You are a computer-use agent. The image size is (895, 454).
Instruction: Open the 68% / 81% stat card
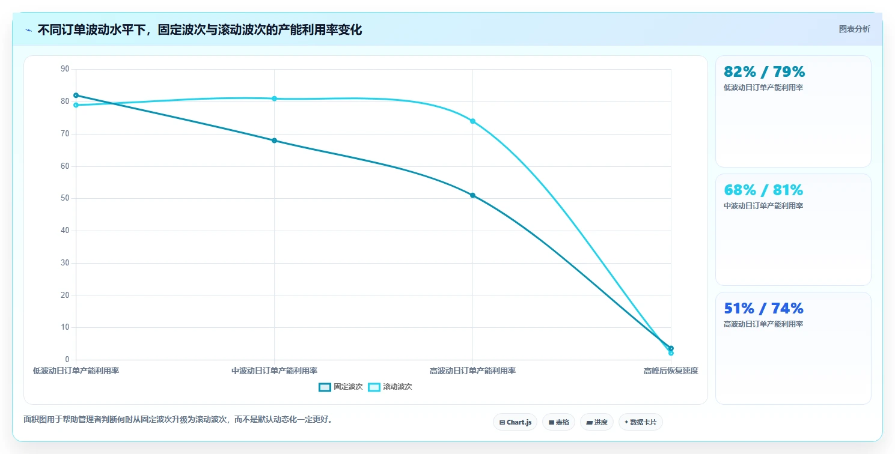793,229
